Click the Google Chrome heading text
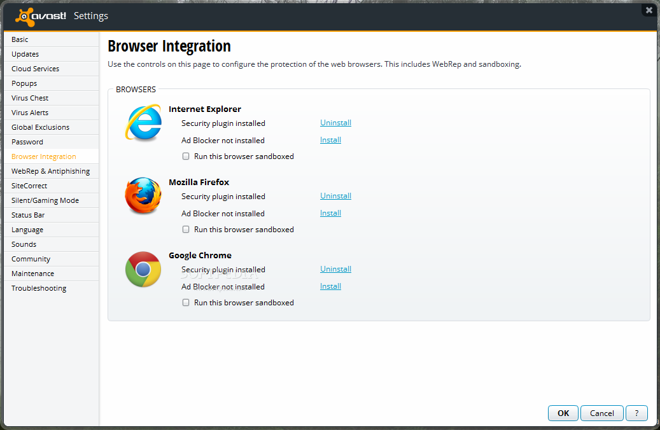The width and height of the screenshot is (660, 430). pos(200,255)
